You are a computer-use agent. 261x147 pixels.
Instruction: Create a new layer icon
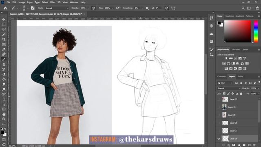tap(249, 145)
